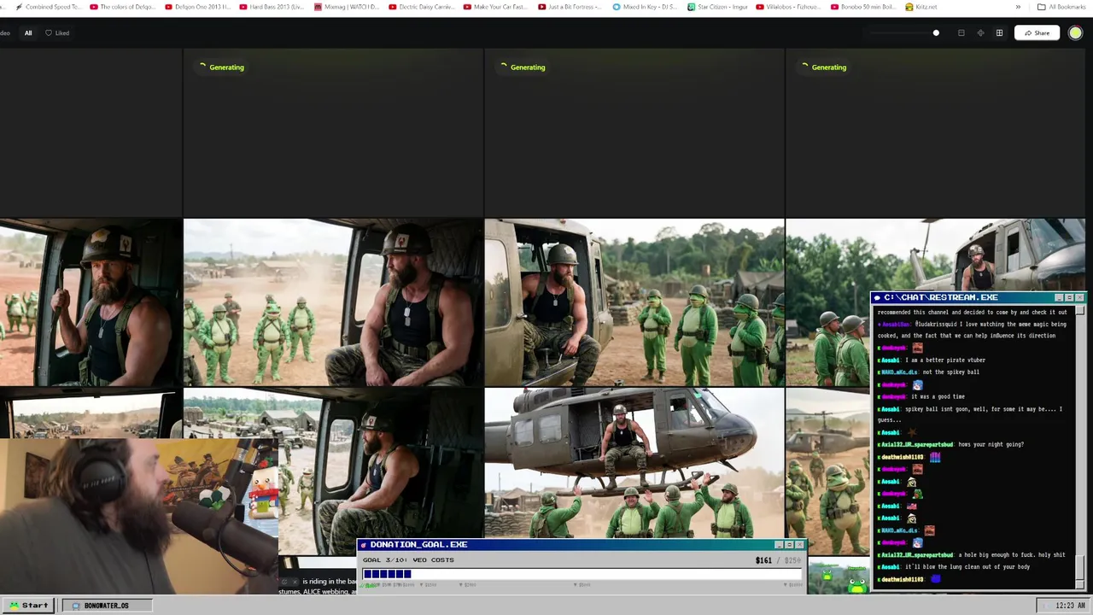Select the All filter tab
Screen dimensions: 1093x615
pos(28,32)
